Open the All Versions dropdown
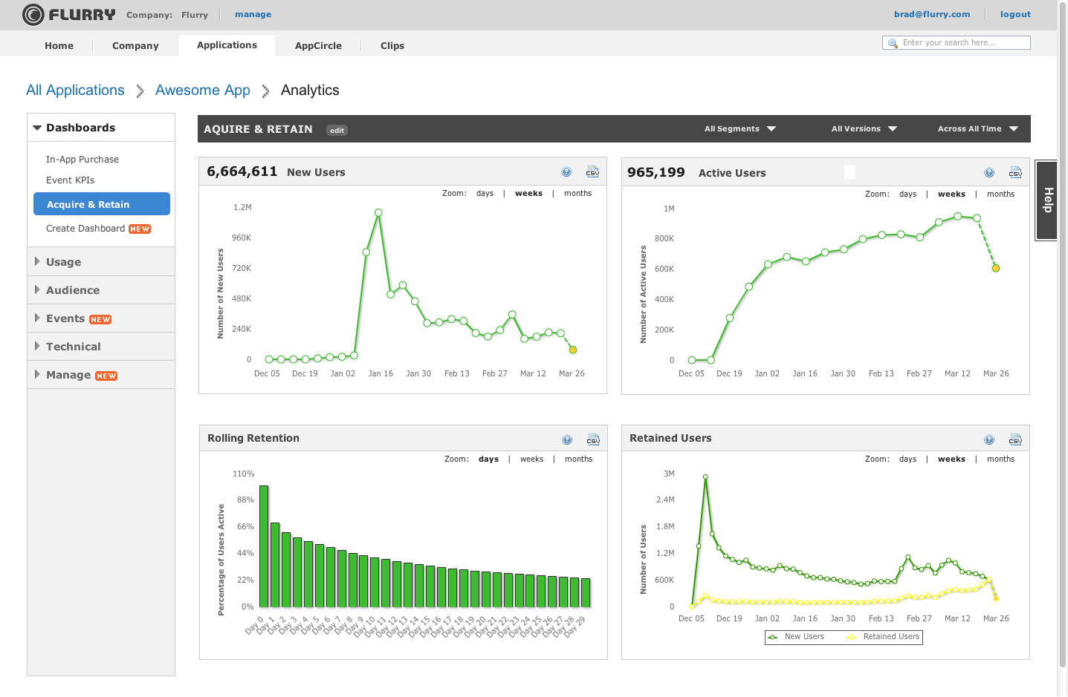 click(x=863, y=128)
